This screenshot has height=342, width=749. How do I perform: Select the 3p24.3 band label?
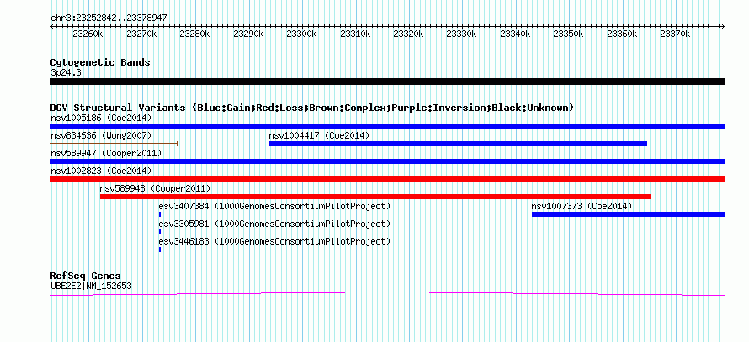66,72
